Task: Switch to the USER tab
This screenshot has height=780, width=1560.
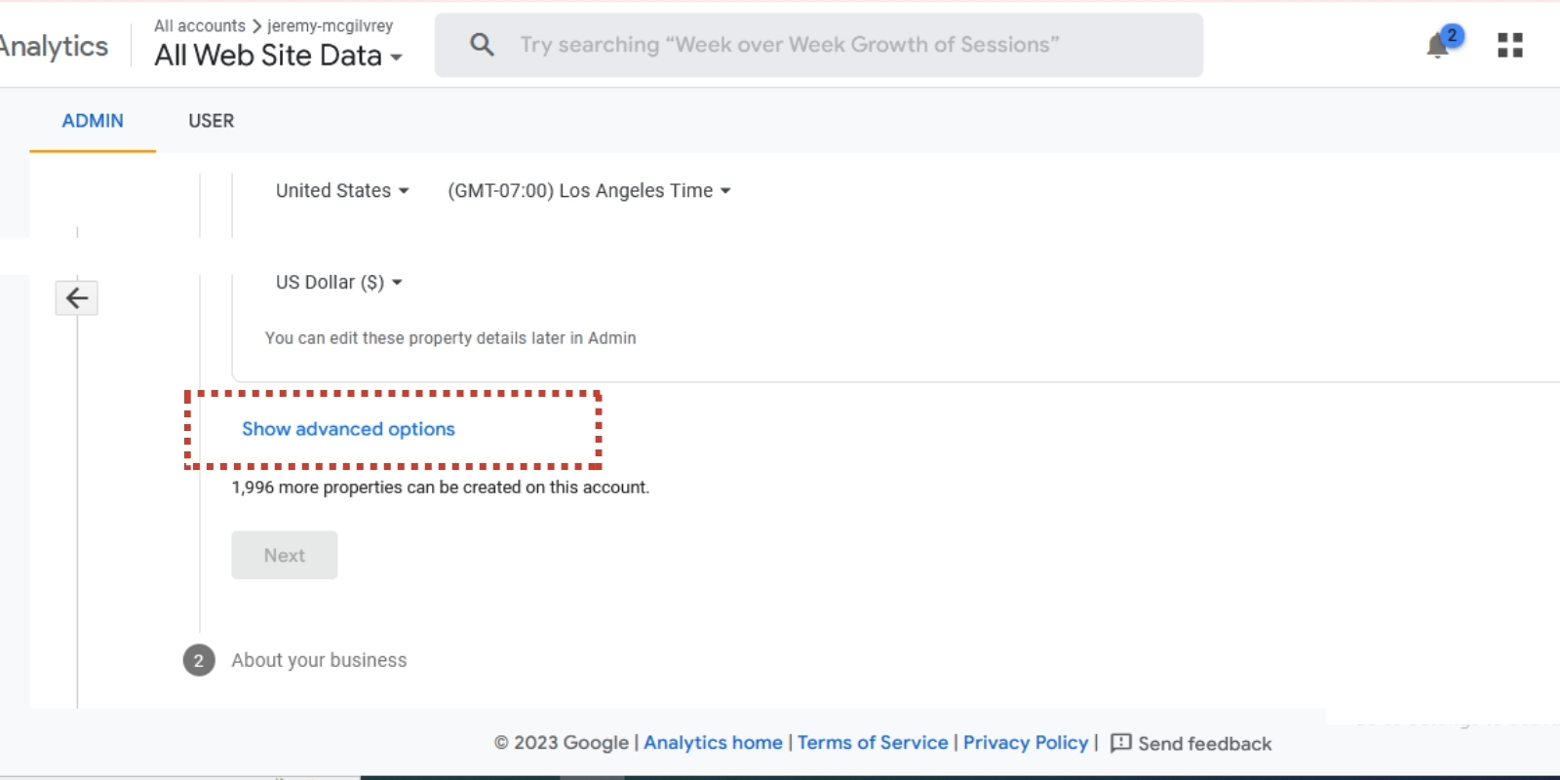Action: [211, 121]
